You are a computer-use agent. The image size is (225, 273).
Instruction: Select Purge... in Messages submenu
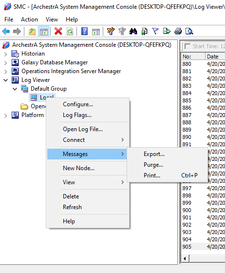pos(168,165)
